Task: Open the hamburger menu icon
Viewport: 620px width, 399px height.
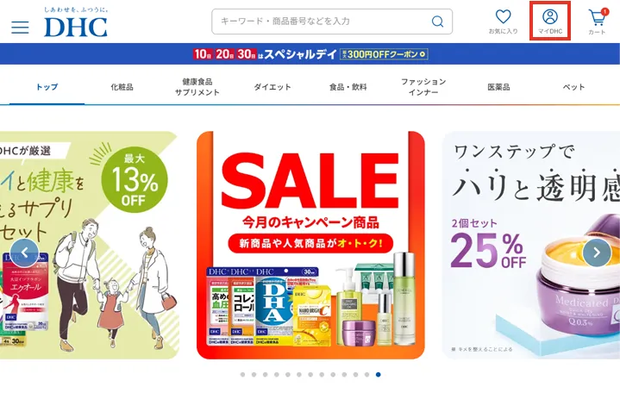Action: (x=20, y=28)
